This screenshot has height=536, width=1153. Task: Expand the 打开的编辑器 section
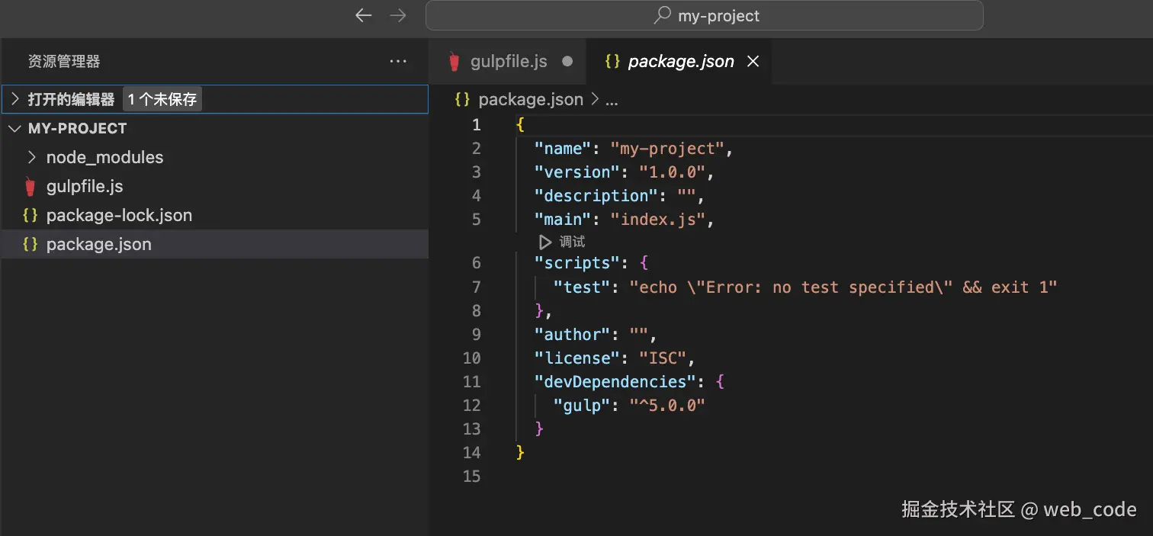pos(215,99)
